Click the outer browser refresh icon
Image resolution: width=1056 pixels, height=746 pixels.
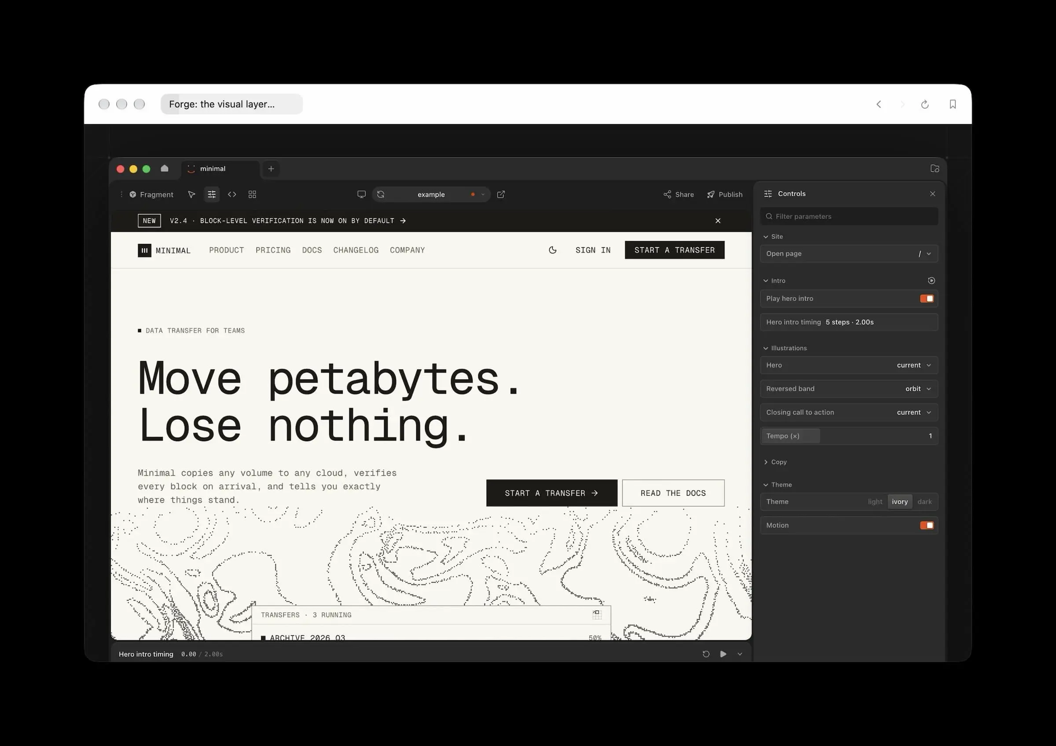[x=925, y=104]
